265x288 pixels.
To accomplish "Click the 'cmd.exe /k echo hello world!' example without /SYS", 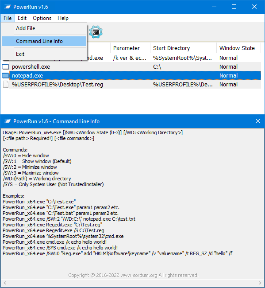I will tap(55, 242).
